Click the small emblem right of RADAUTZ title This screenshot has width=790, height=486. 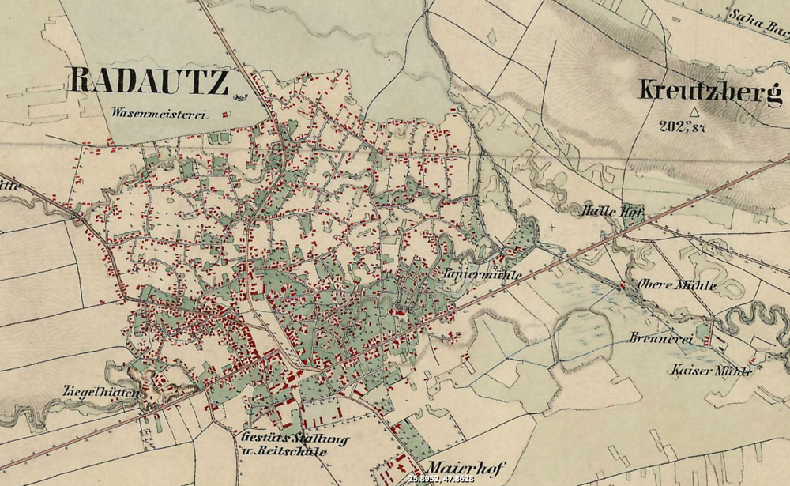pos(239,96)
